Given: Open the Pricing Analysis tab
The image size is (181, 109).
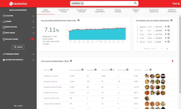Looking at the screenshot, I should pyautogui.click(x=118, y=11).
